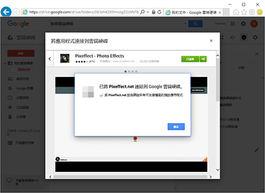Click the Pixeffect star rating

(82, 62)
